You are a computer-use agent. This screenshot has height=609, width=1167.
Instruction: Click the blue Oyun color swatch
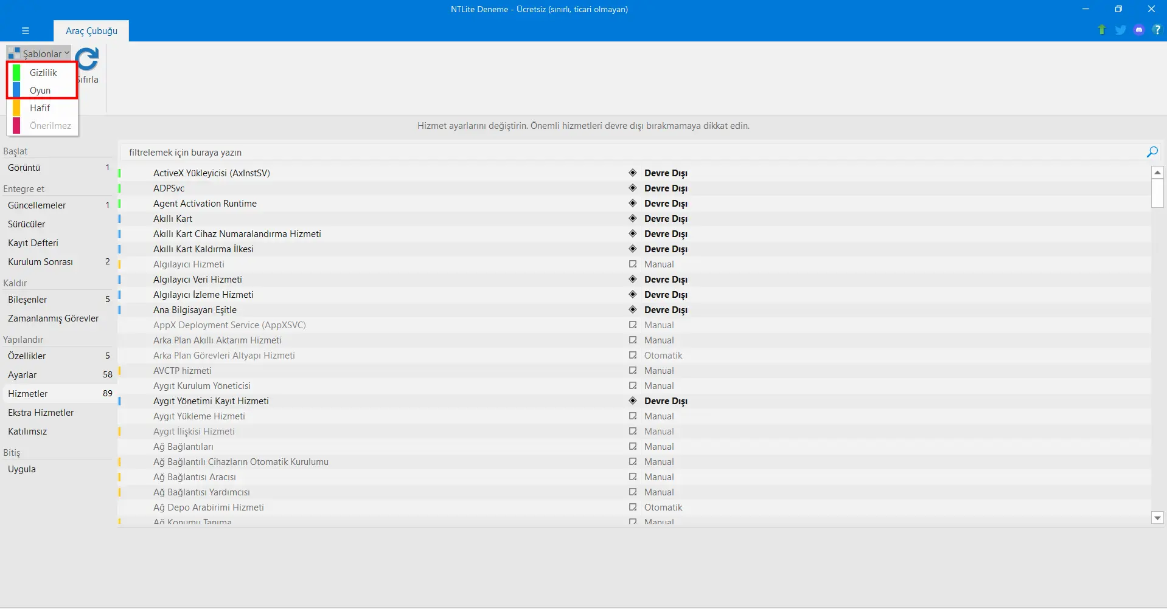coord(16,90)
